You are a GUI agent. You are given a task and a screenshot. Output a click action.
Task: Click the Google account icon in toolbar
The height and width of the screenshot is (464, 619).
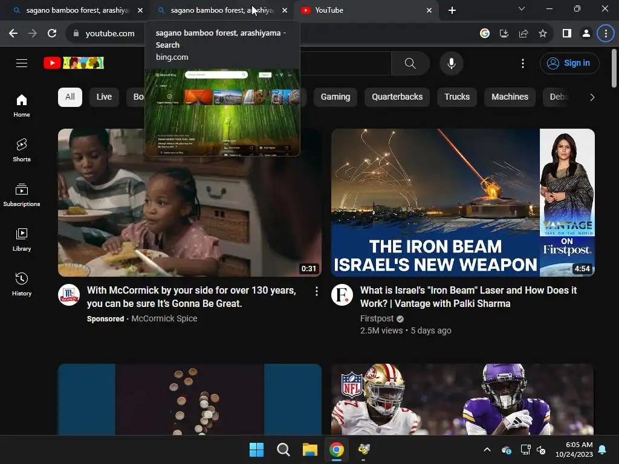(484, 34)
